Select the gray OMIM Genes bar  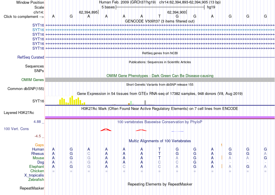(160, 80)
